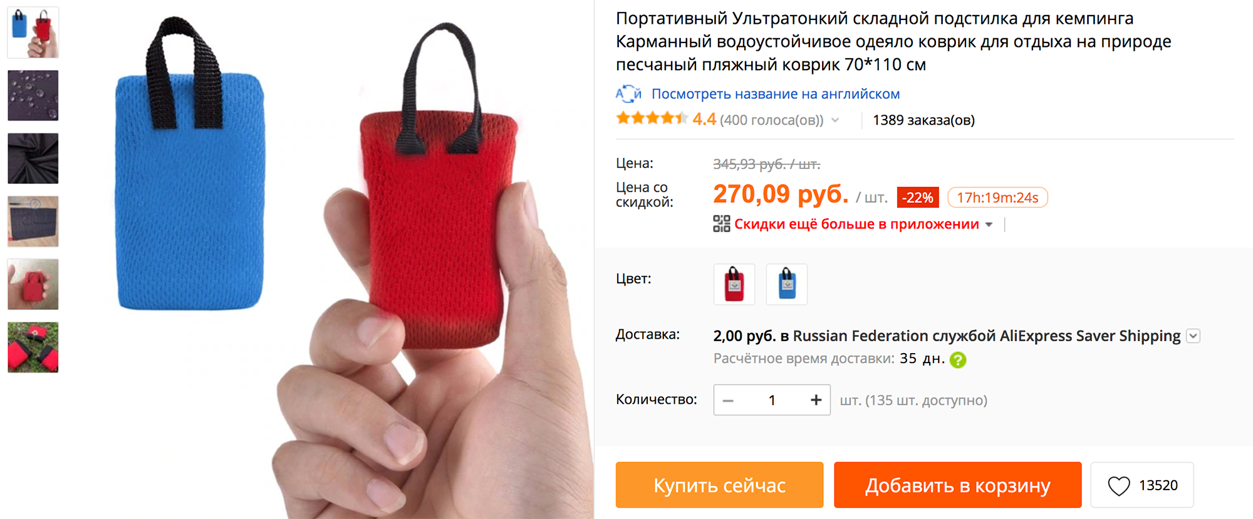Screen dimensions: 1253x519
Task: Expand the app discounts dropdown arrow
Action: (x=989, y=225)
